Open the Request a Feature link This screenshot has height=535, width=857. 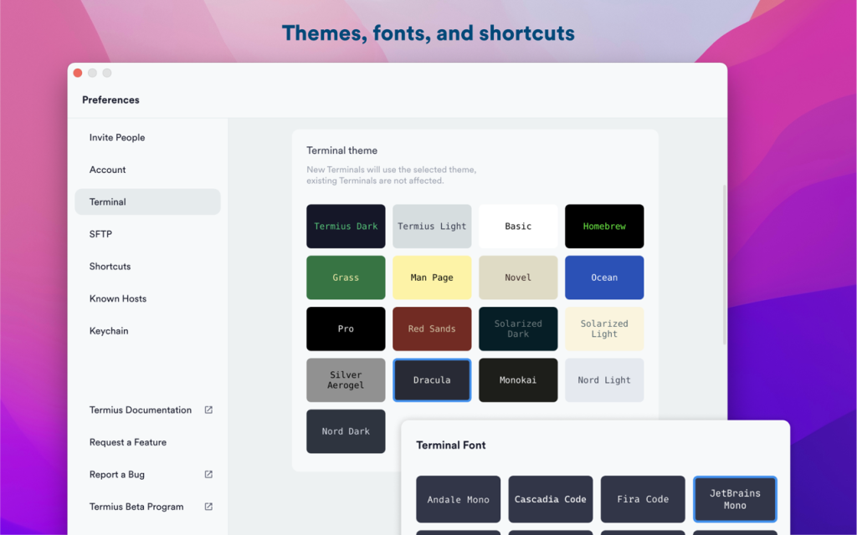(x=128, y=442)
